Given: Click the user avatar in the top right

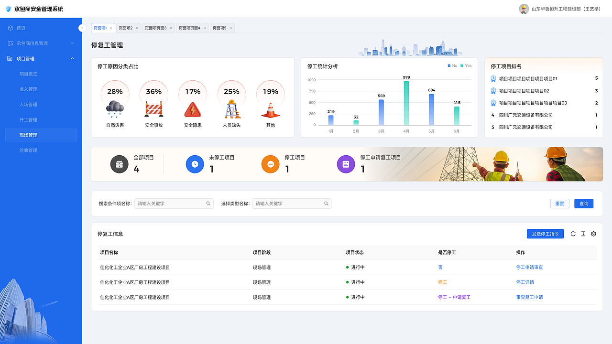Looking at the screenshot, I should pyautogui.click(x=524, y=9).
